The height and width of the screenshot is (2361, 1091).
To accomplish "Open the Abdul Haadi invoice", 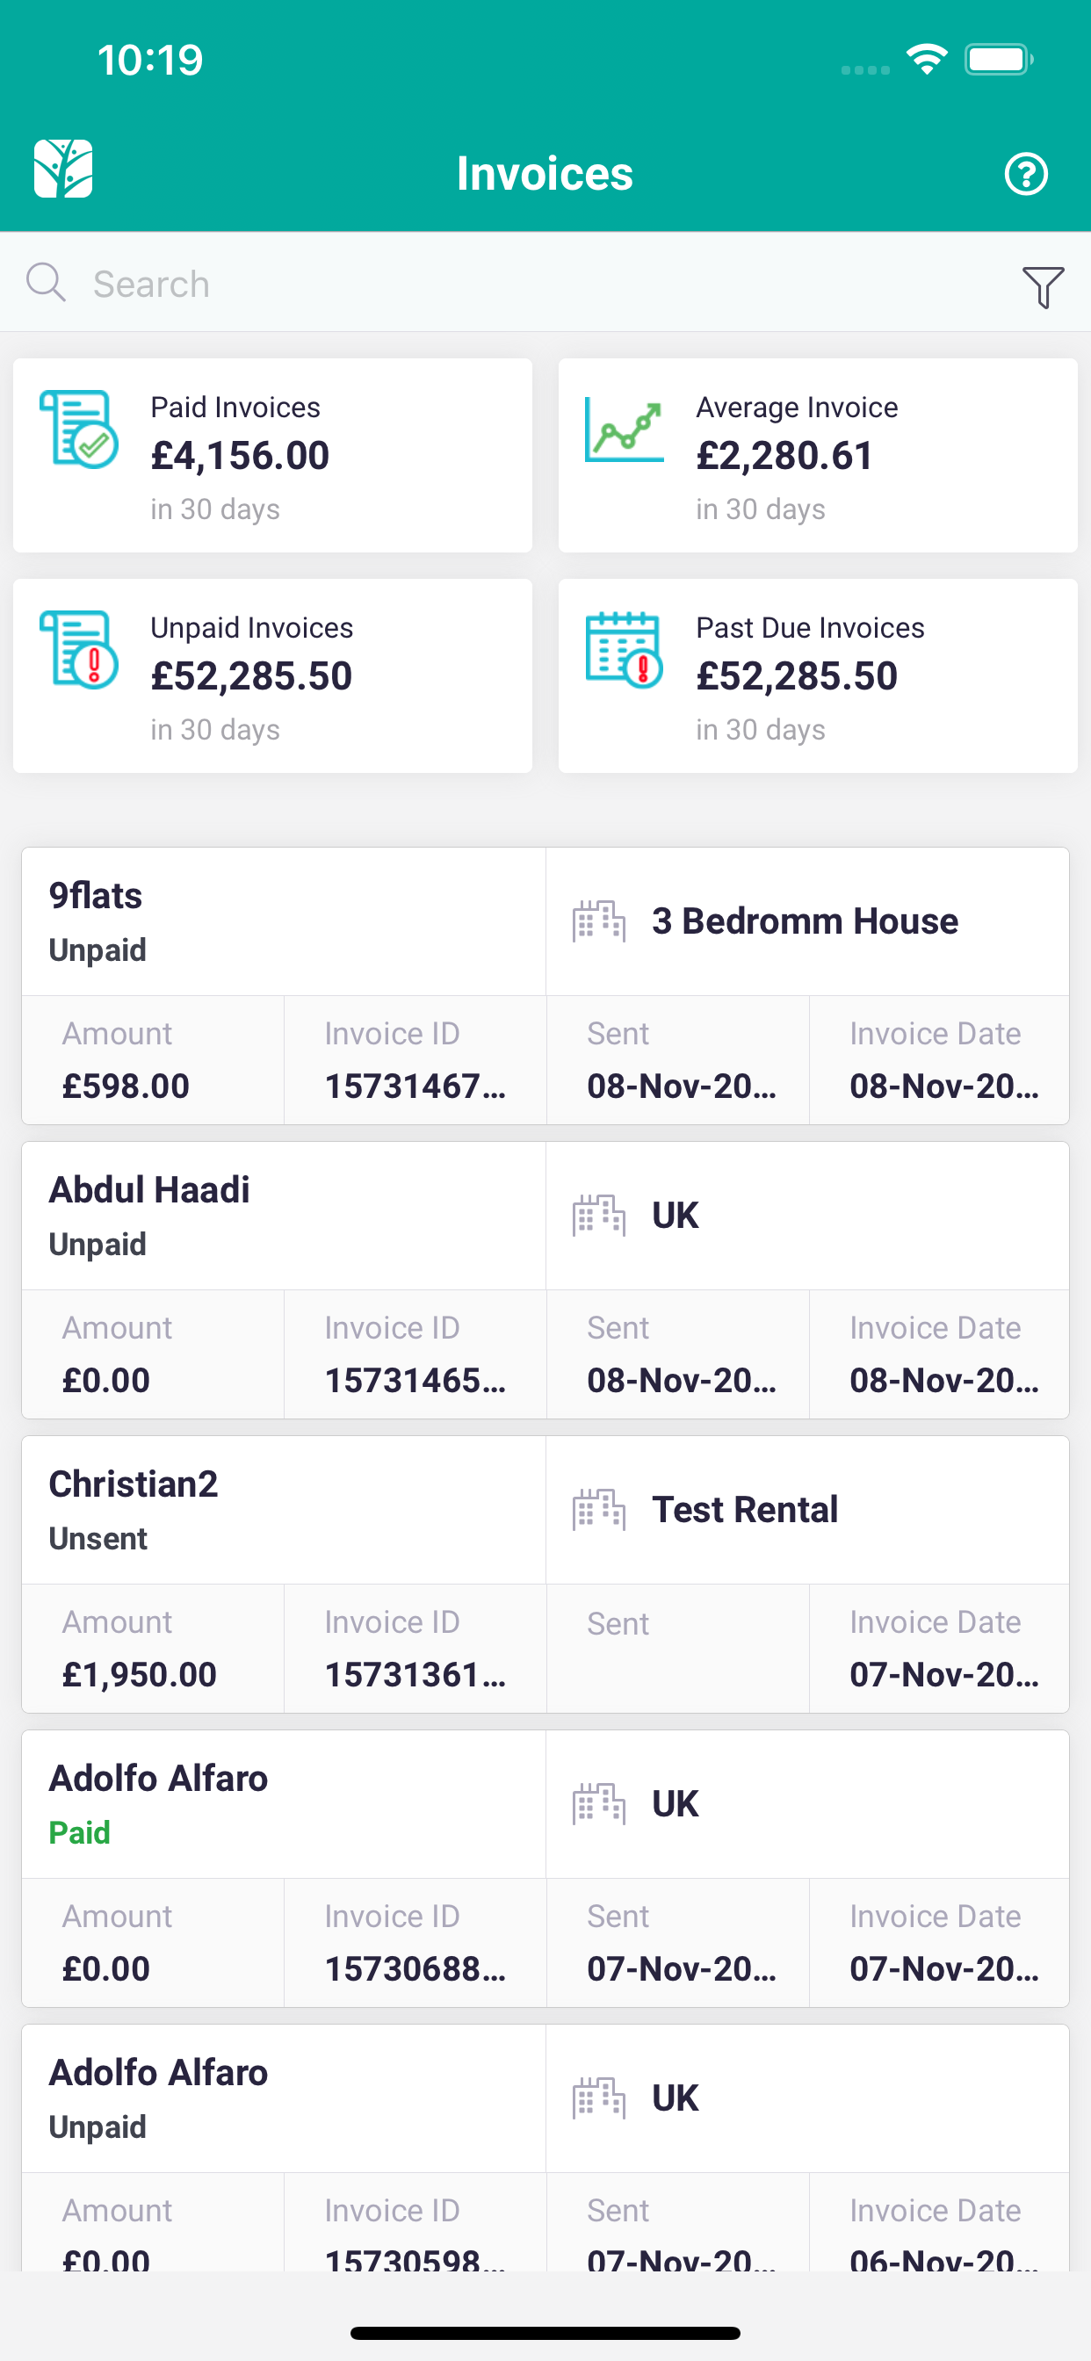I will pyautogui.click(x=545, y=1281).
